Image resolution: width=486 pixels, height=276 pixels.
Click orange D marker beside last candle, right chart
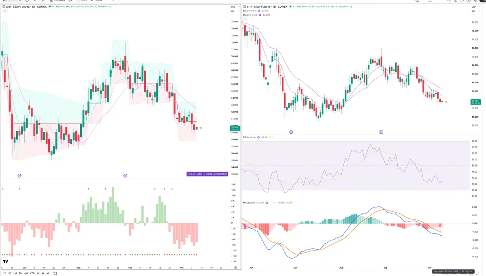point(446,101)
